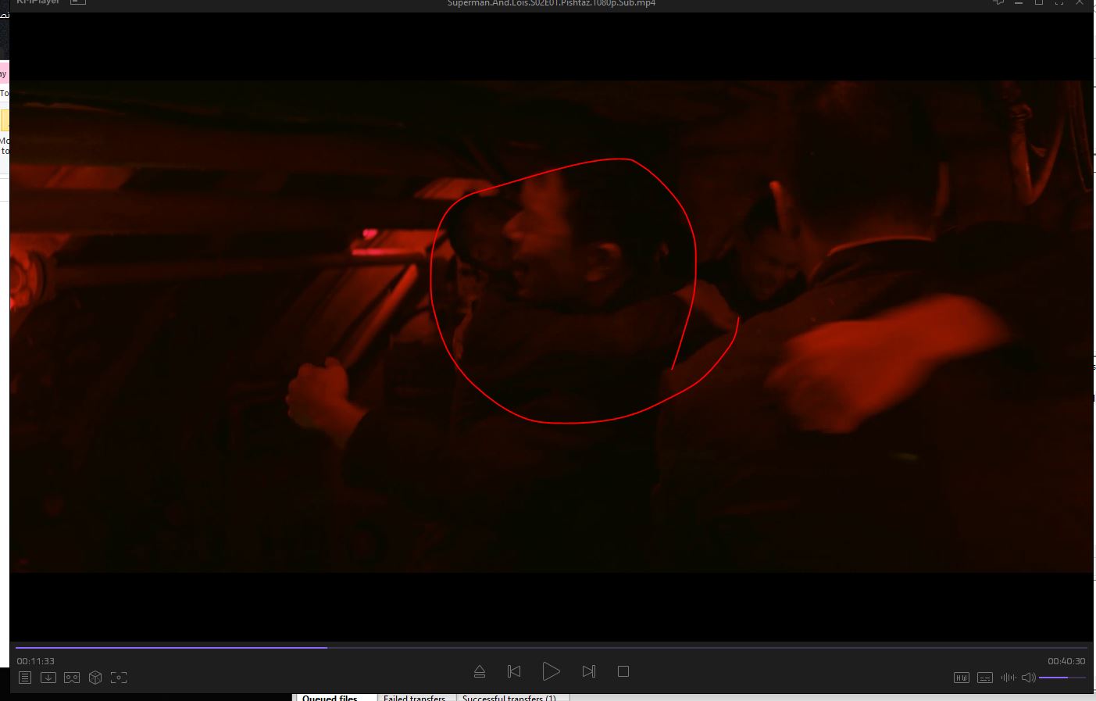This screenshot has width=1096, height=701.
Task: Click the elapsed time 00:11:33
Action: [x=36, y=661]
